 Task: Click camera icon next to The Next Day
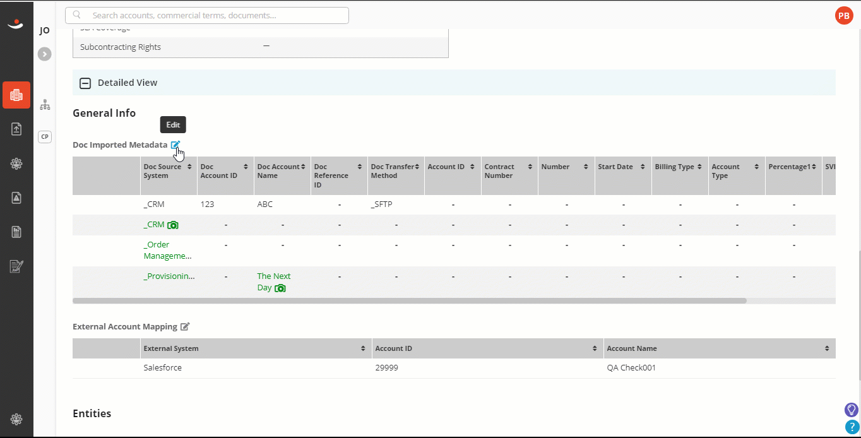pos(280,288)
